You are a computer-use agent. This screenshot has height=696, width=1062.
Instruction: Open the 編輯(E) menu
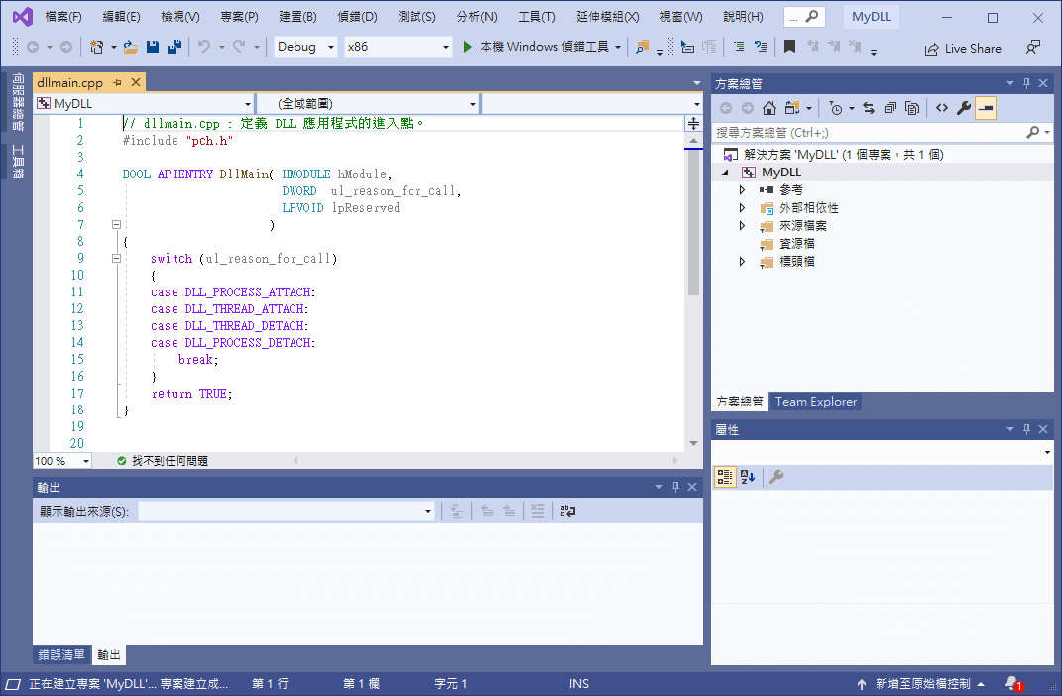click(x=121, y=16)
